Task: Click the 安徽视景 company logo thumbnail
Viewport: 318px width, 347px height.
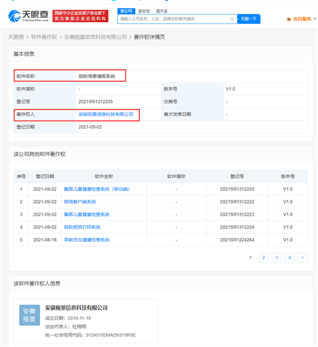Action: 30,315
